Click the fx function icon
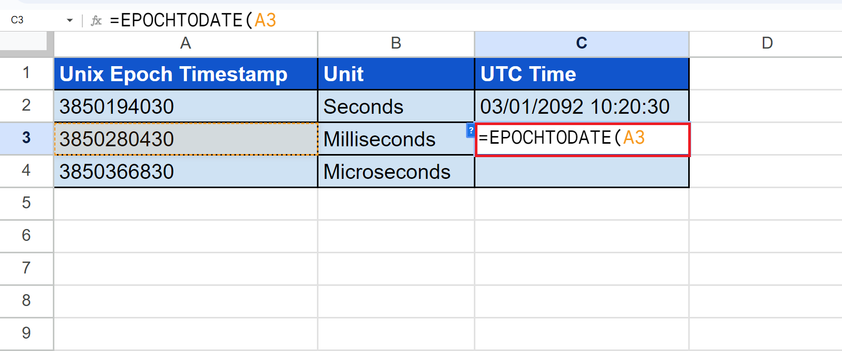 96,20
